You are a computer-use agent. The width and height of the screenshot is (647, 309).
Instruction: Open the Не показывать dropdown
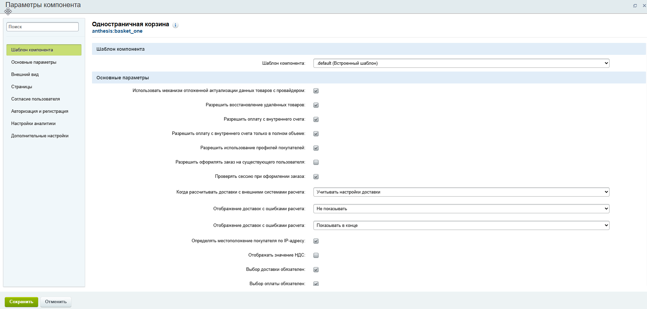coord(461,209)
